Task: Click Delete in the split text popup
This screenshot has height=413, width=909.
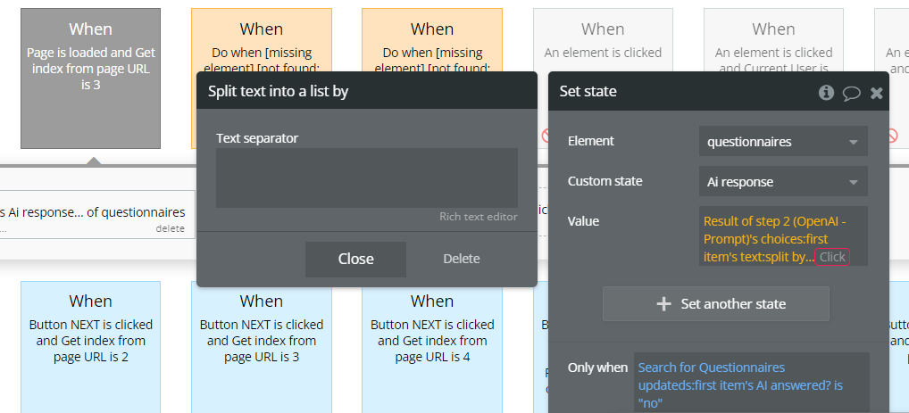Action: 462,259
